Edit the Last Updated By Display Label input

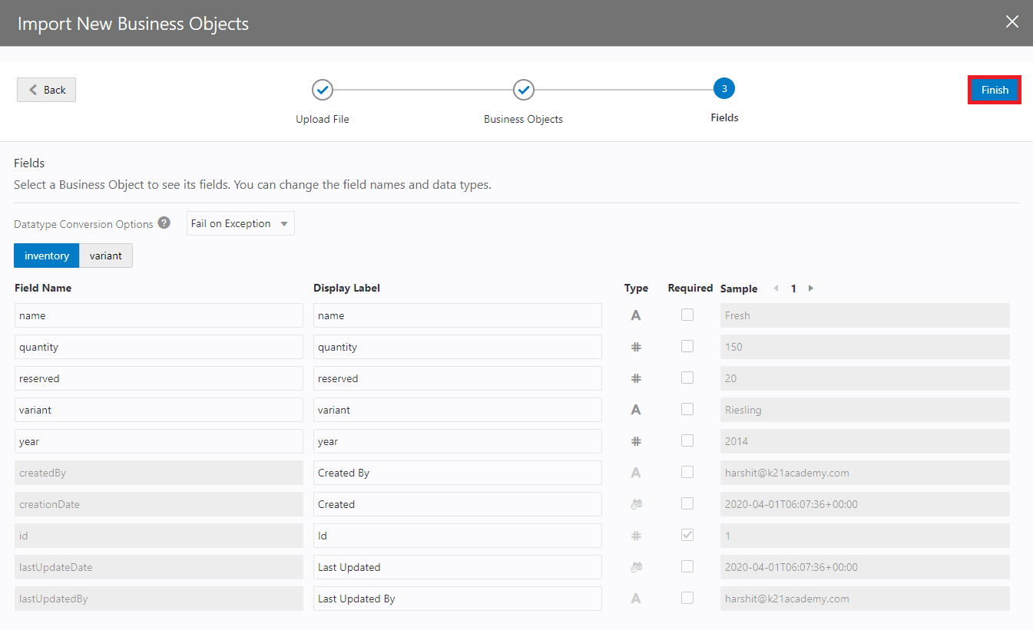coord(458,599)
